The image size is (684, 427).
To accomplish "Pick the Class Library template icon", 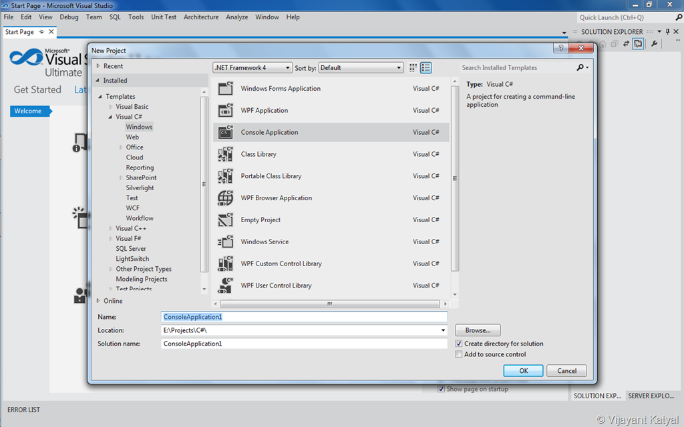I will point(226,154).
